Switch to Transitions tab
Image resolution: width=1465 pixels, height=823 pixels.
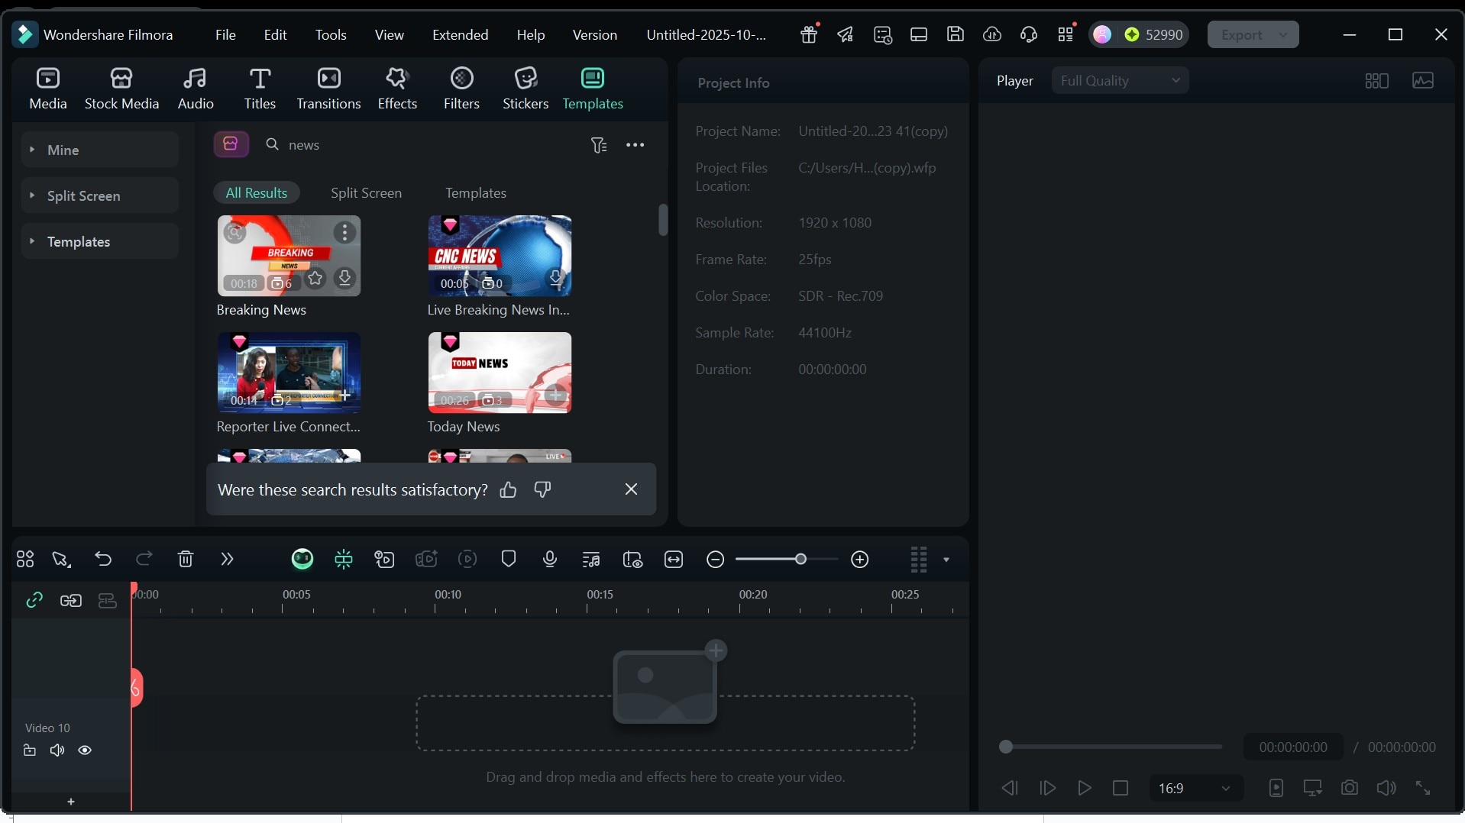tap(328, 89)
